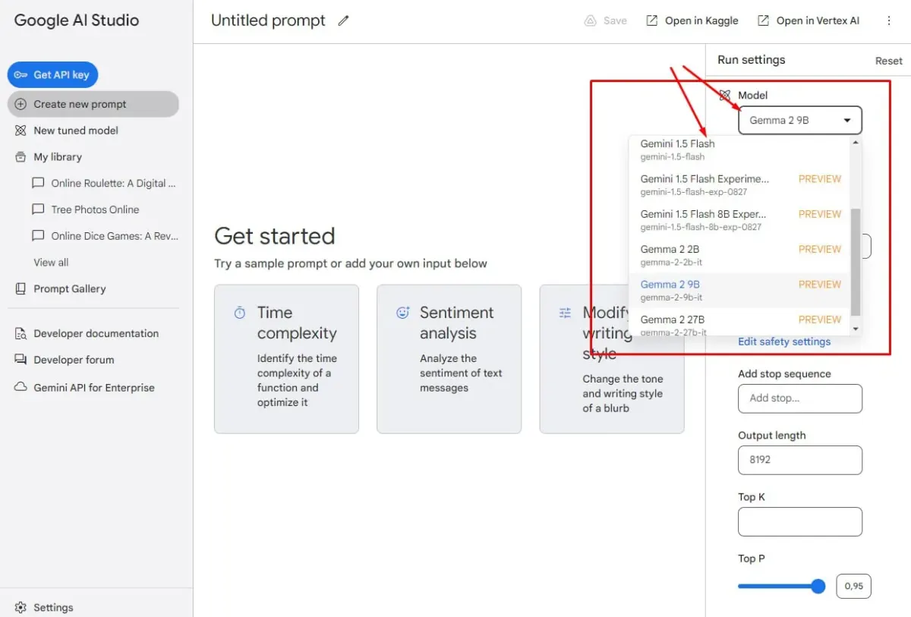Viewport: 911px width, 617px height.
Task: Open Settings at sidebar bottom
Action: pos(53,608)
